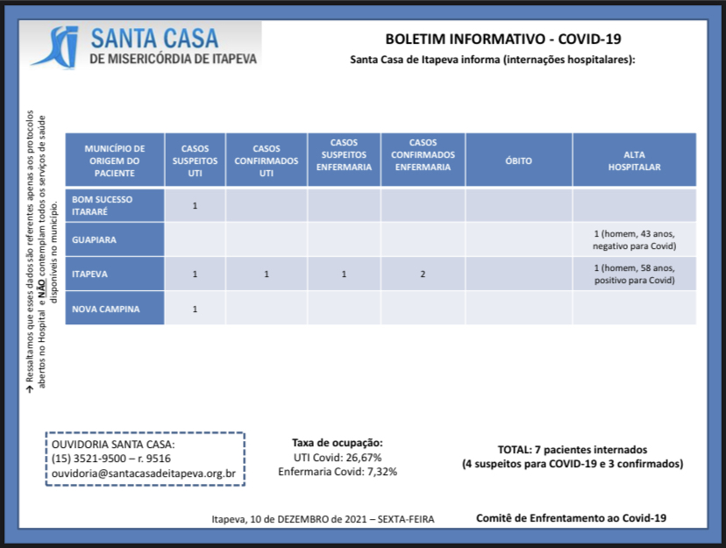Select the BOM SUCESSO ITARARÉ row label

pyautogui.click(x=115, y=205)
